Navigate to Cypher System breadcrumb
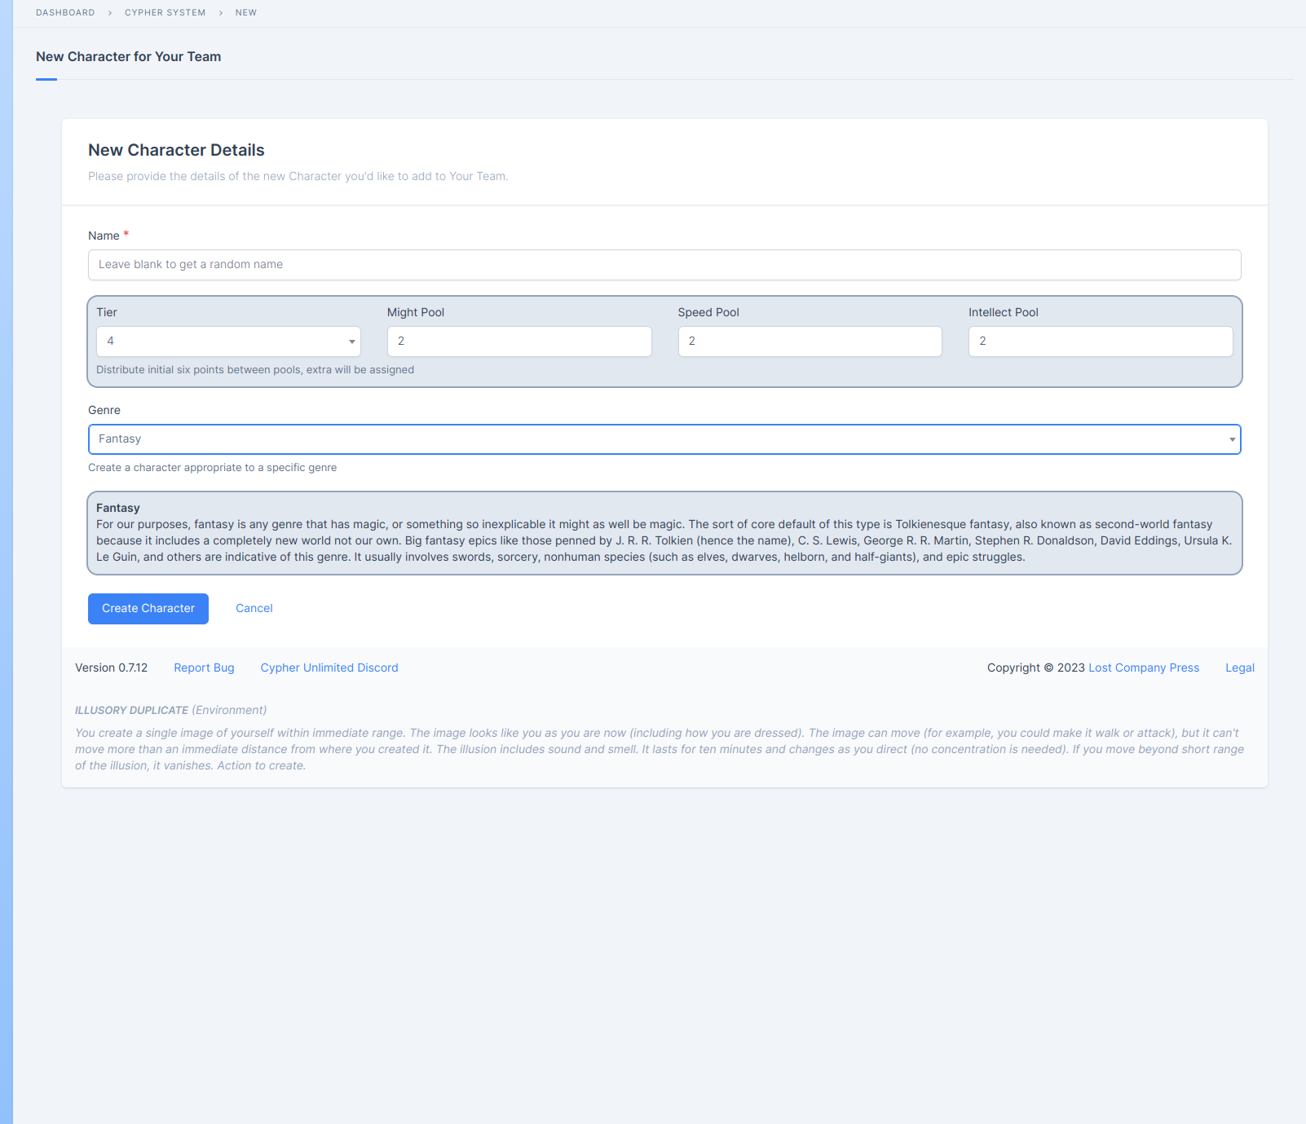 tap(165, 13)
